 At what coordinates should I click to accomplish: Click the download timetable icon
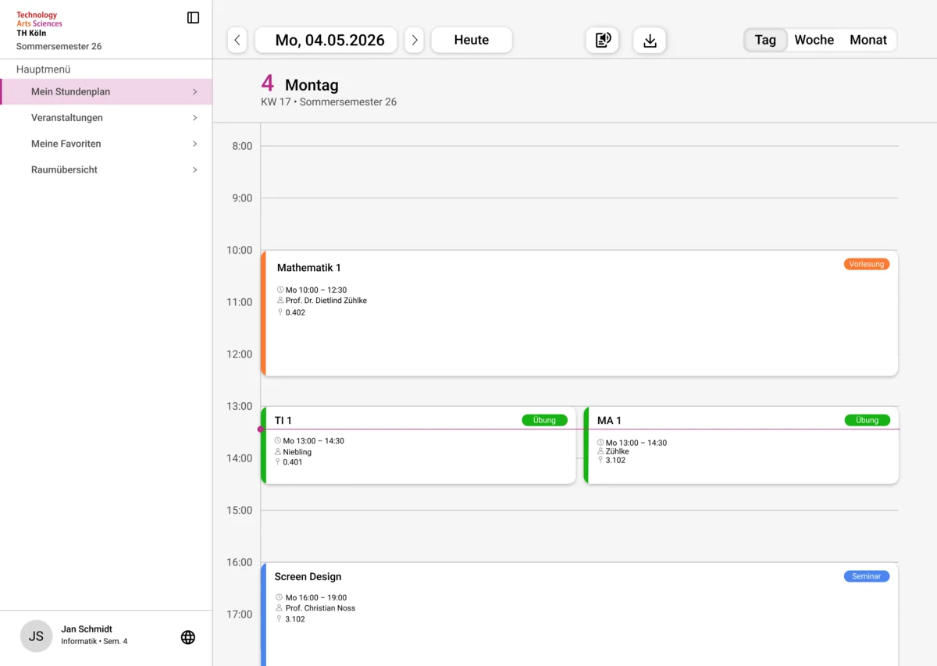[x=650, y=41]
